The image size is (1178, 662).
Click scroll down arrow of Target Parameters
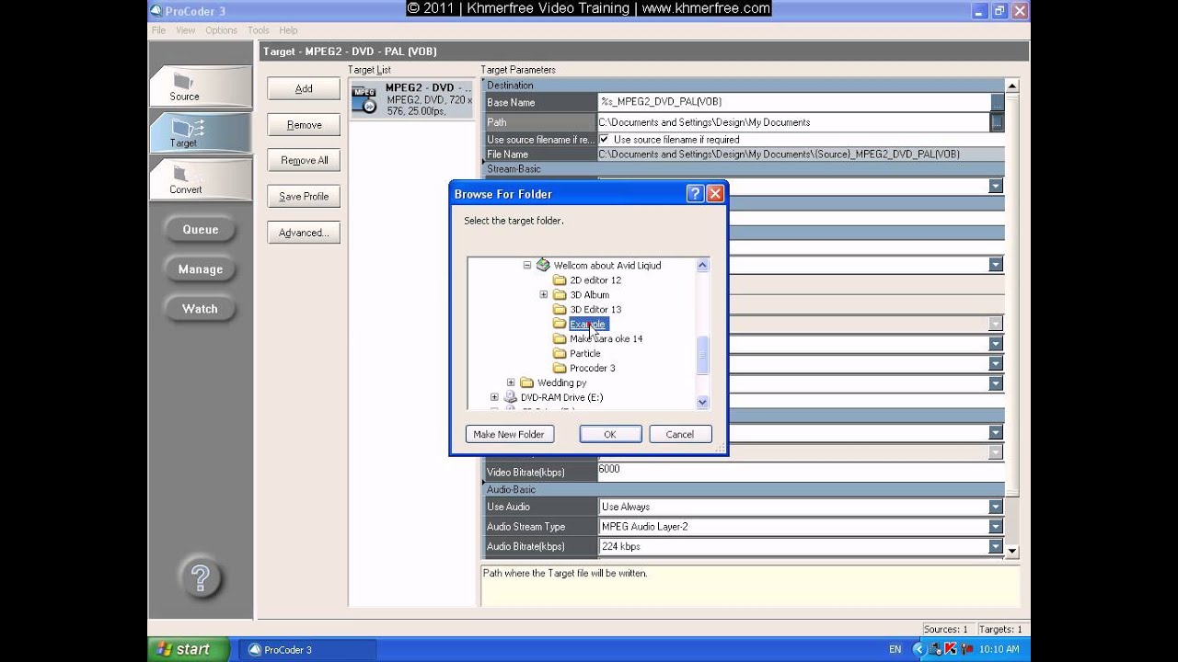click(1012, 551)
